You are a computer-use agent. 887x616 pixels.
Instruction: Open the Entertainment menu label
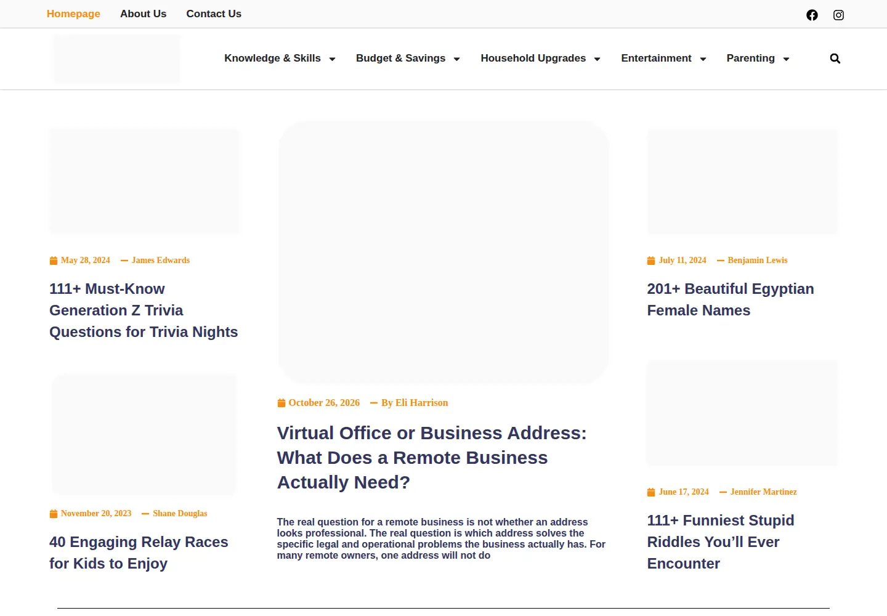pos(656,58)
